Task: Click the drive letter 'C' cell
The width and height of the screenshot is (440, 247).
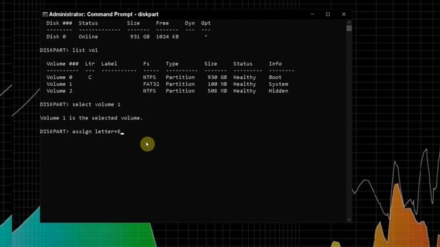Action: pos(90,78)
